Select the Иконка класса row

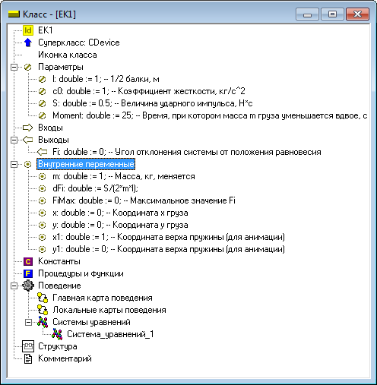(x=68, y=55)
